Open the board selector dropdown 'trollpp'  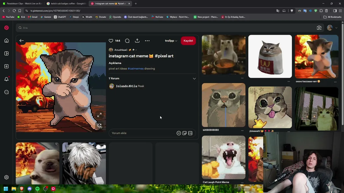171,41
